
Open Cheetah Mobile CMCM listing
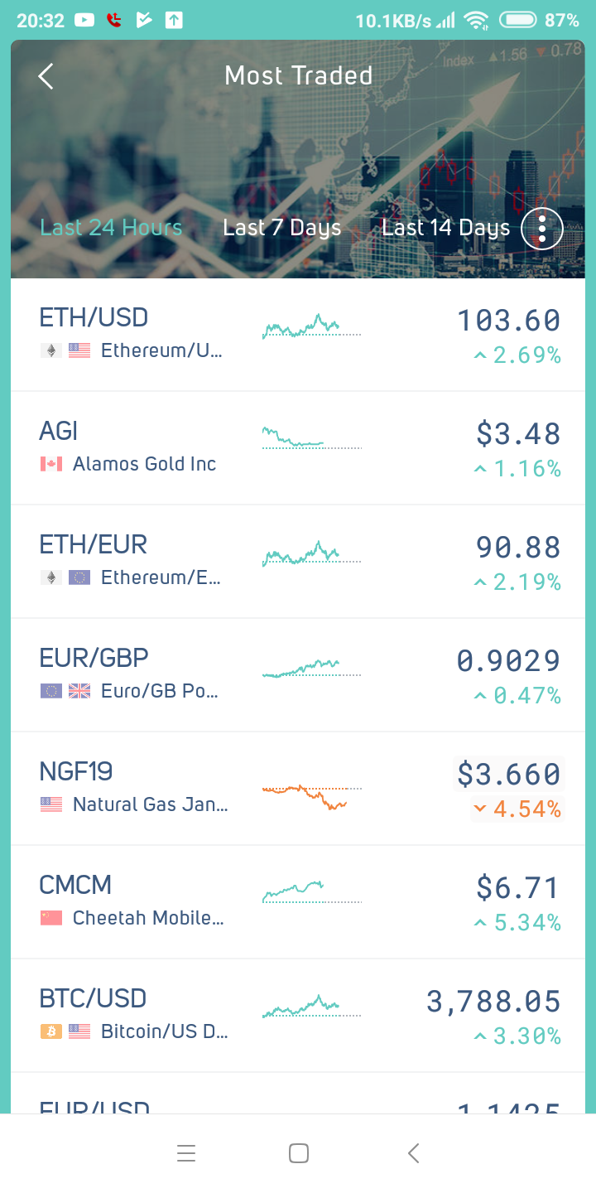point(147,918)
